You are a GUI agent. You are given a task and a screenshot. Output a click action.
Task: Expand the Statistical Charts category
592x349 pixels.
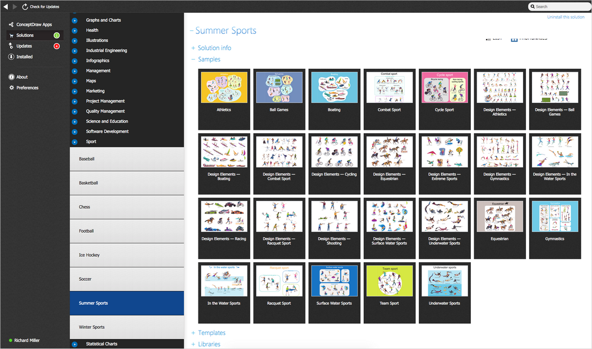75,344
